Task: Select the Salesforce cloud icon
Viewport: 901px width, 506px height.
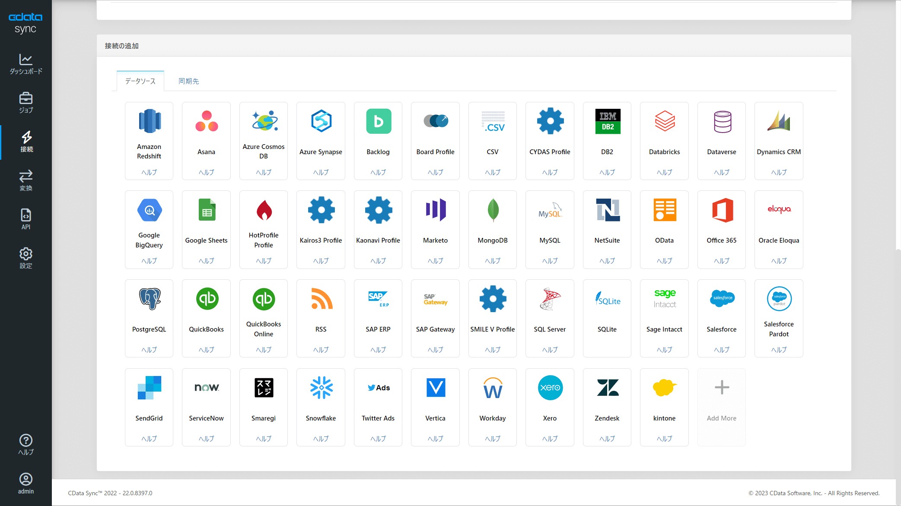Action: point(721,299)
